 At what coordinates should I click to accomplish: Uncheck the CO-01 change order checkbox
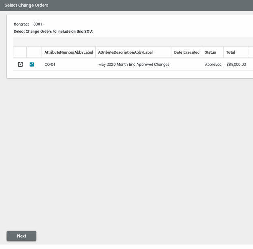(32, 64)
